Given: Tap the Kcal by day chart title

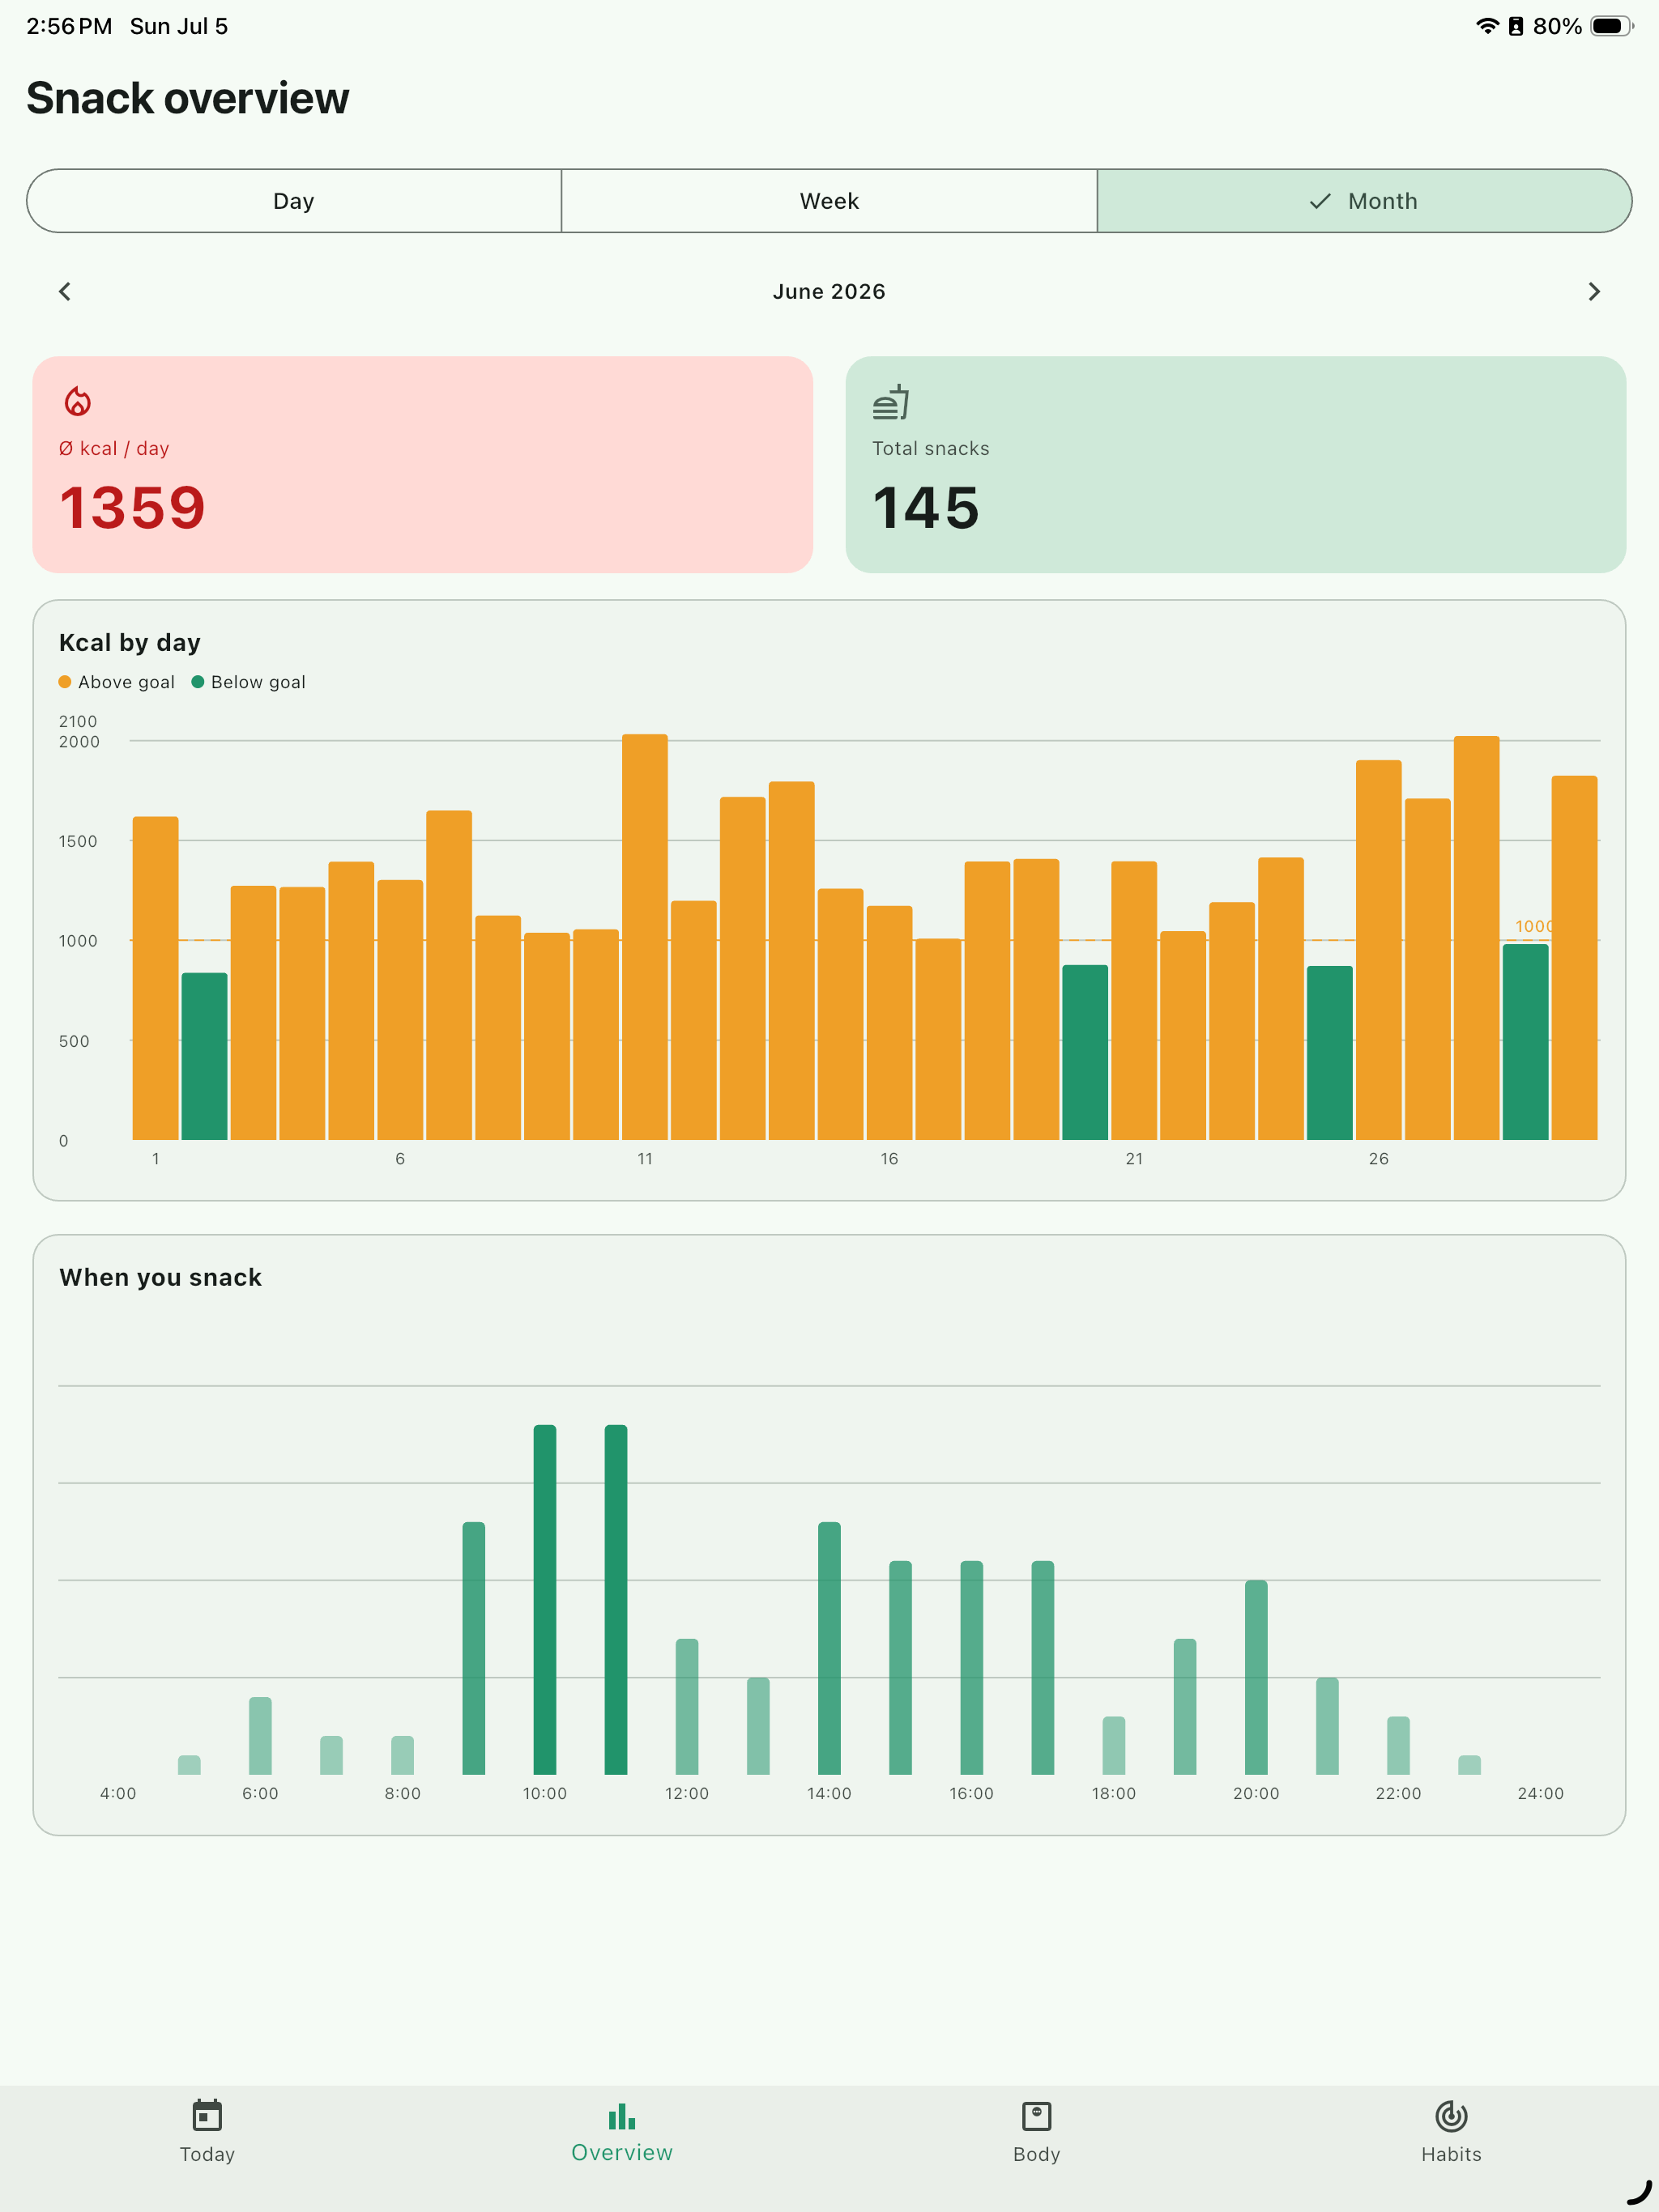Looking at the screenshot, I should (130, 642).
